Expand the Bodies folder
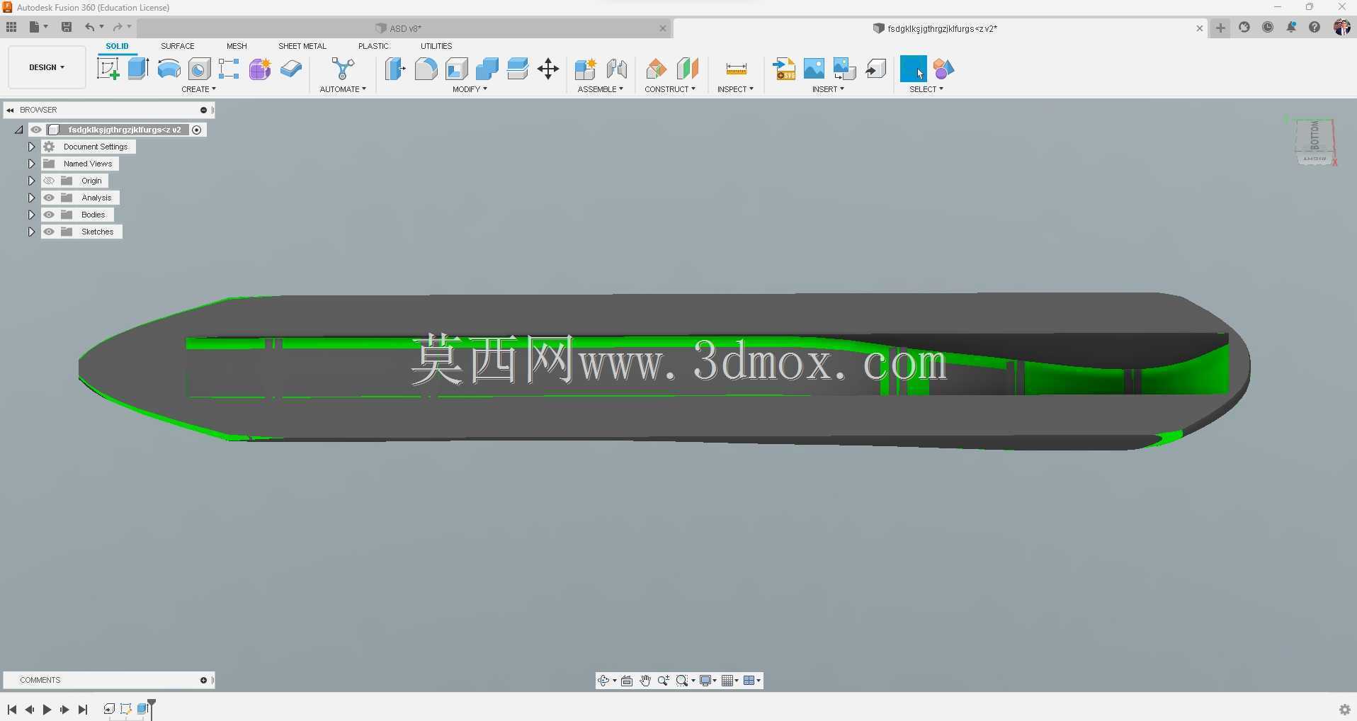 (x=31, y=215)
